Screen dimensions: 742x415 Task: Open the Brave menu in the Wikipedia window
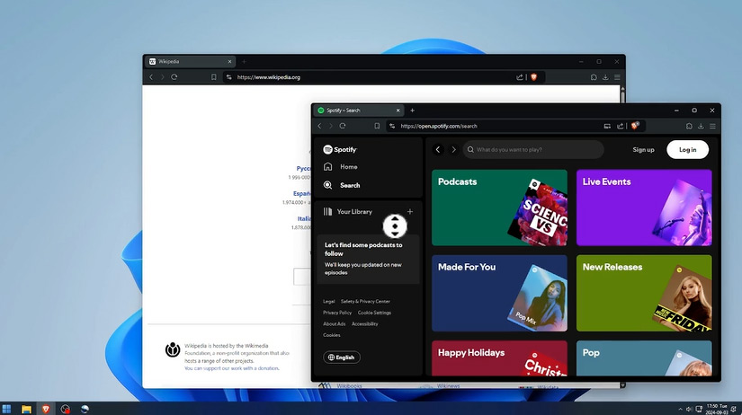[x=617, y=77]
